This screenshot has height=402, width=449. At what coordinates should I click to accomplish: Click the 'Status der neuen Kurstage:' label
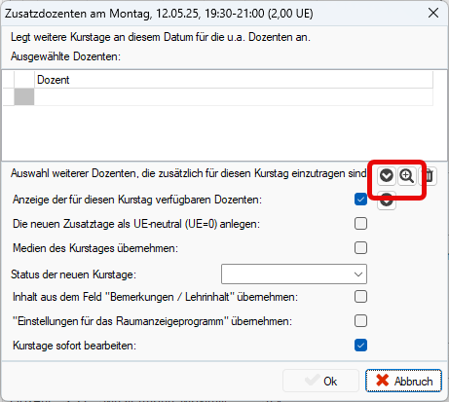click(73, 274)
